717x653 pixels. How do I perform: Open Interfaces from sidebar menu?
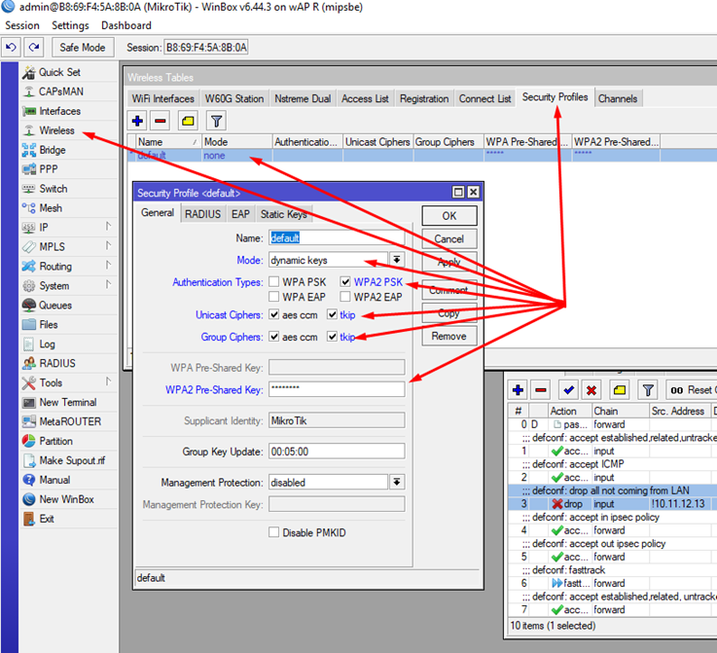[x=59, y=111]
